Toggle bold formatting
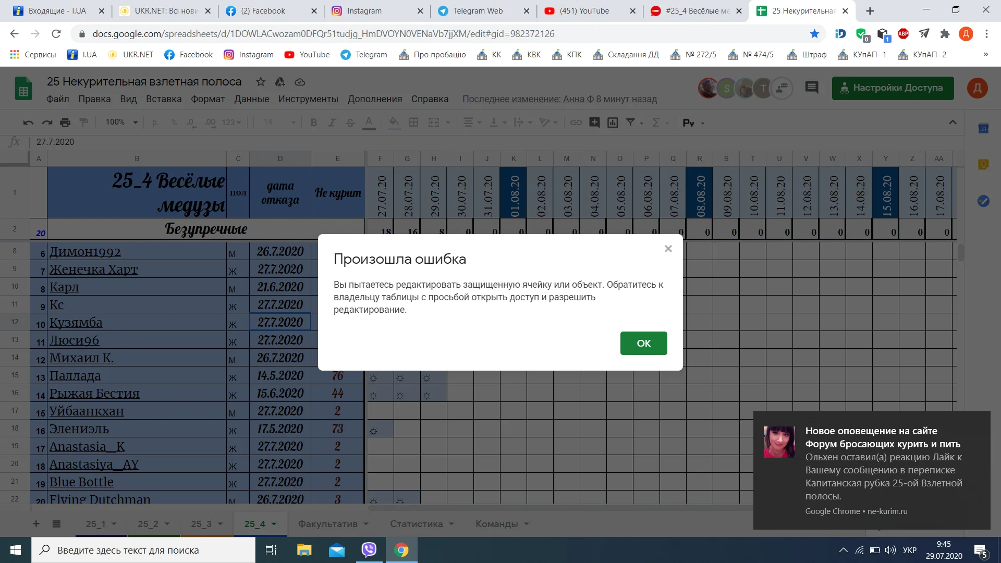This screenshot has height=563, width=1001. [313, 123]
